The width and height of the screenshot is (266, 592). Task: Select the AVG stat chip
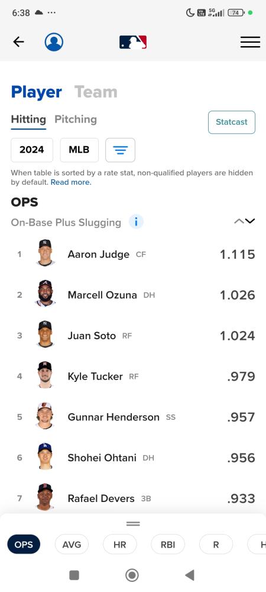72,545
